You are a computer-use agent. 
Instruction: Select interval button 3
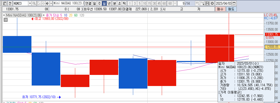point(135,3)
